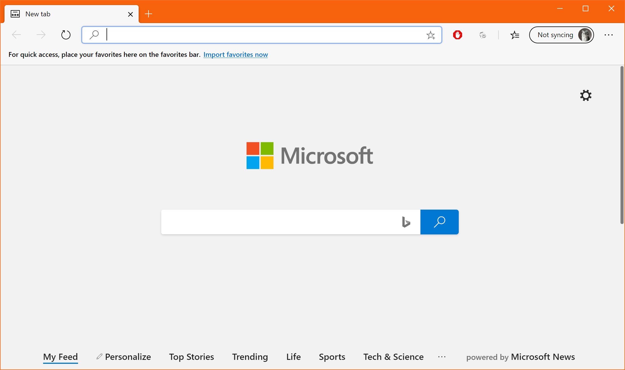Go back to the previous page
This screenshot has height=370, width=625.
point(17,35)
